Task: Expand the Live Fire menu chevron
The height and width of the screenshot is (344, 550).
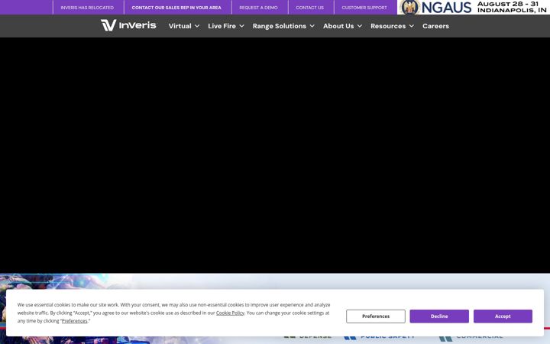Action: coord(241,26)
